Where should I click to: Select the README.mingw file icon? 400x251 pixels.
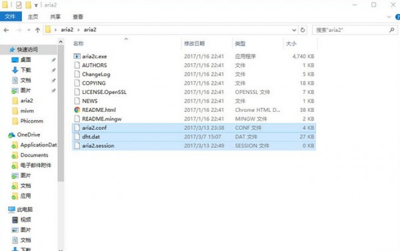(77, 119)
